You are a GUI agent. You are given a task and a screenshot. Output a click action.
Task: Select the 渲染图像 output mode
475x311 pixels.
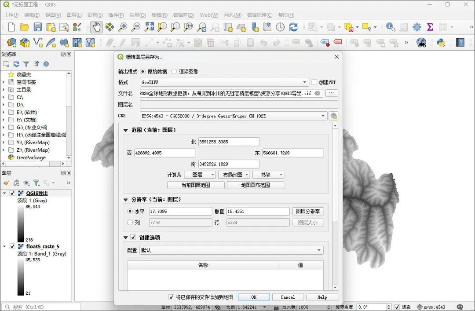[174, 72]
